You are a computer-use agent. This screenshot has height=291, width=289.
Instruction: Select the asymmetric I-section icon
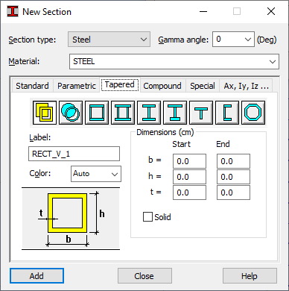(x=175, y=113)
